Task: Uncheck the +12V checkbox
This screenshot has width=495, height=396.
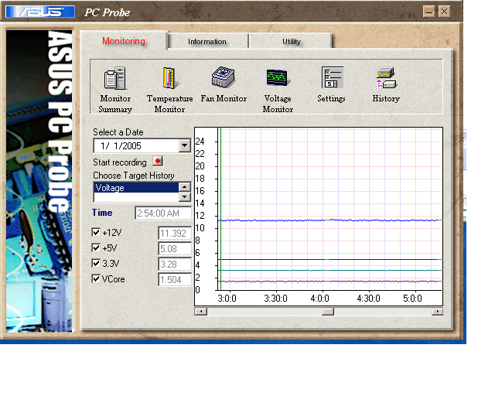Action: [96, 233]
